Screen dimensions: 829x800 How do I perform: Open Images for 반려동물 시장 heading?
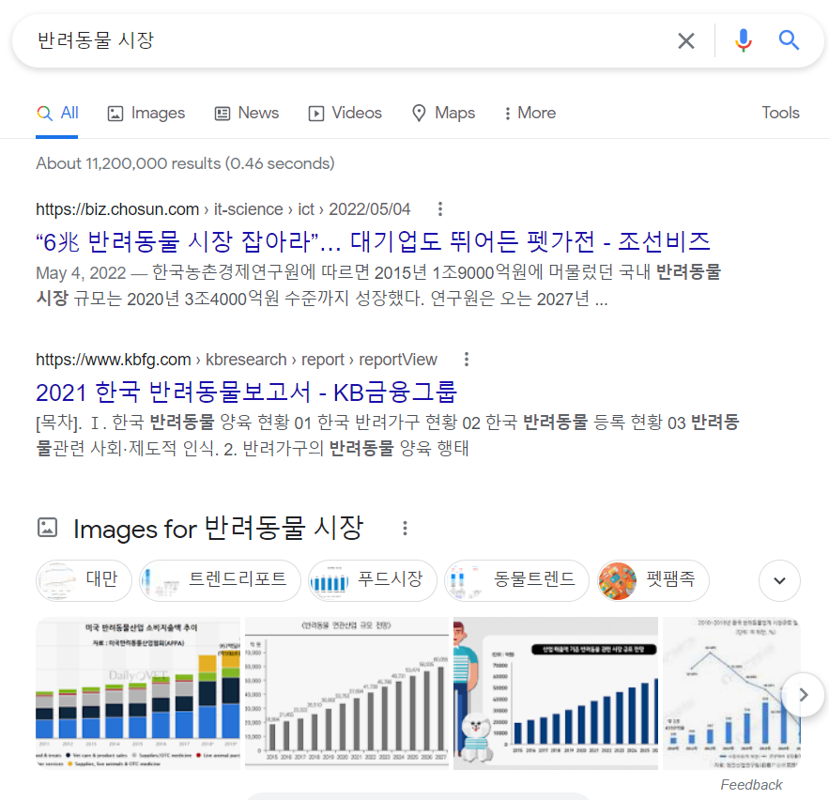click(x=218, y=529)
